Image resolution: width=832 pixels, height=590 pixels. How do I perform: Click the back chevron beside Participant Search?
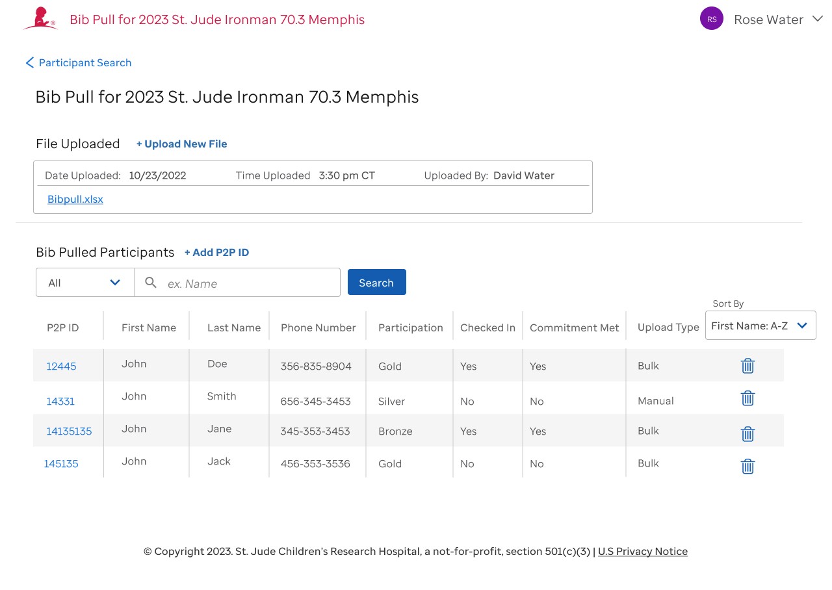pos(29,62)
